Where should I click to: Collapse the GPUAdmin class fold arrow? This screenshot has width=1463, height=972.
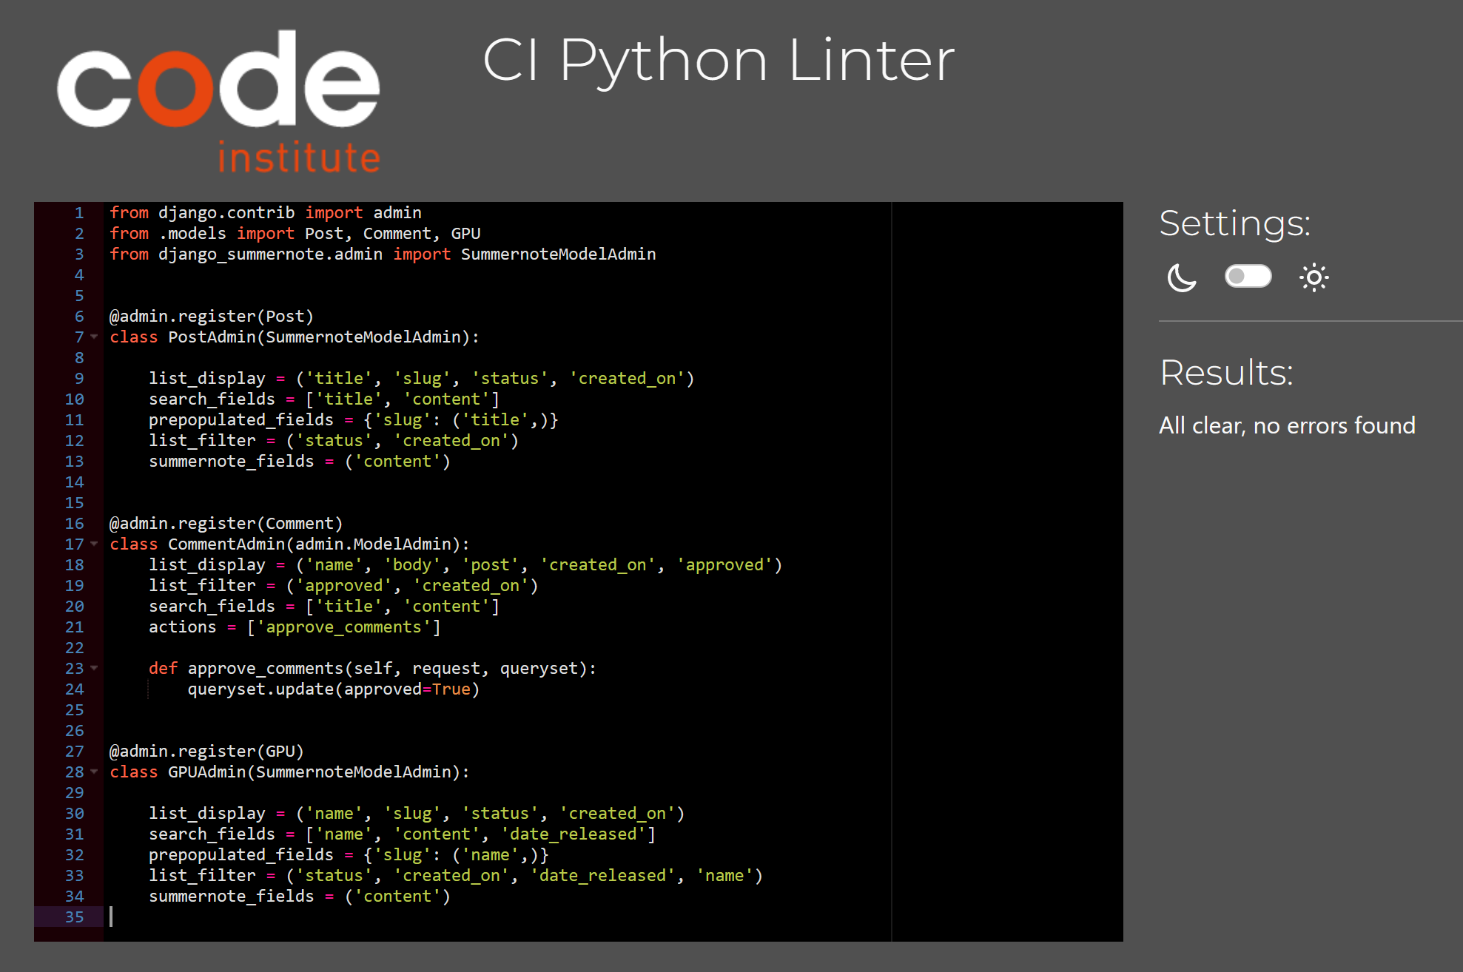[x=94, y=772]
